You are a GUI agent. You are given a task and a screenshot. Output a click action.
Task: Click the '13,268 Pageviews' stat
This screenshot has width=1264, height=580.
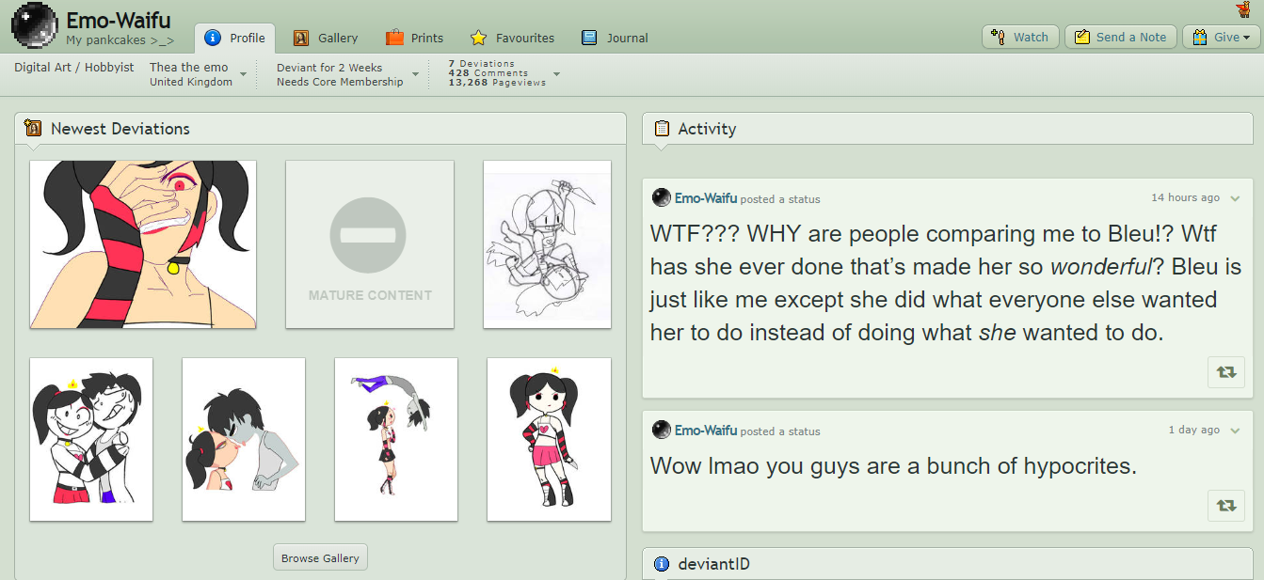tap(496, 83)
